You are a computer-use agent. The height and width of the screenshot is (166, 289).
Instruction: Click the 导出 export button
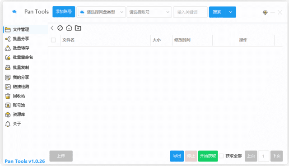(x=177, y=156)
